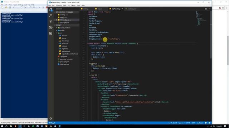The width and height of the screenshot is (229, 128).
Task: Click Redo icon in PowerShell ISE toolbar
Action: pyautogui.click(x=34, y=7)
